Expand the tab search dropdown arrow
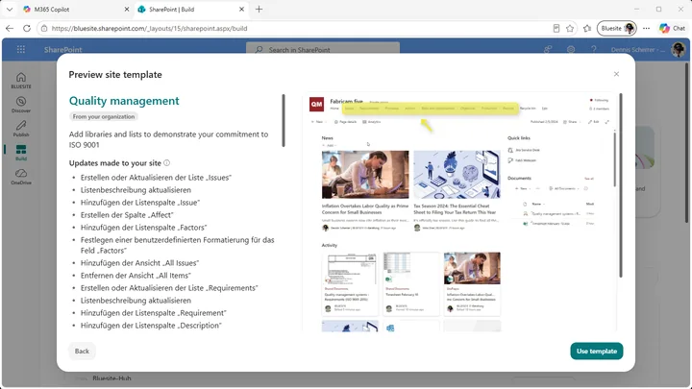Image resolution: width=692 pixels, height=389 pixels. point(10,10)
